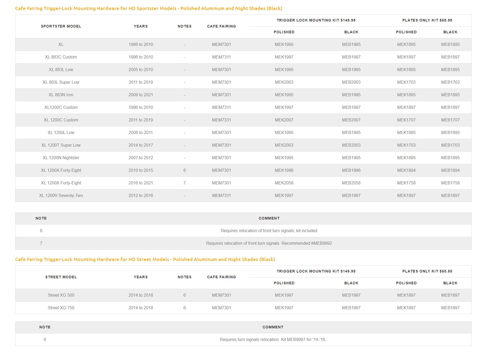
Task: Click the comment mentioning 'kit included'
Action: click(x=269, y=231)
